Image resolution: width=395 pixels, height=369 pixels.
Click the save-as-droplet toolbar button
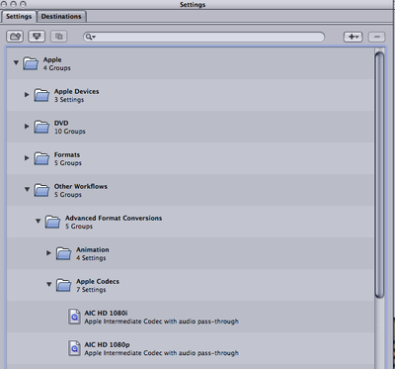[x=37, y=37]
